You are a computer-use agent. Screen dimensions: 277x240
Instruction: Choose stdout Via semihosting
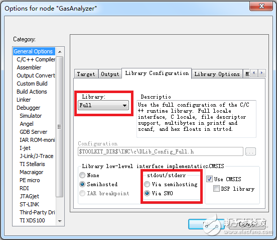point(171,184)
